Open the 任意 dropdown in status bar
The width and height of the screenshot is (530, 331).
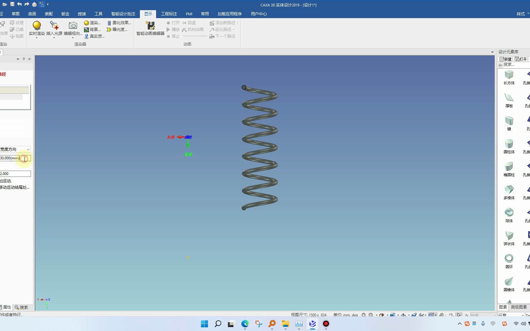click(511, 315)
